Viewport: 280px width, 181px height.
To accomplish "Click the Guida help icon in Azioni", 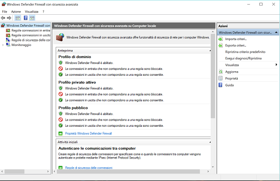I will pyautogui.click(x=220, y=85).
